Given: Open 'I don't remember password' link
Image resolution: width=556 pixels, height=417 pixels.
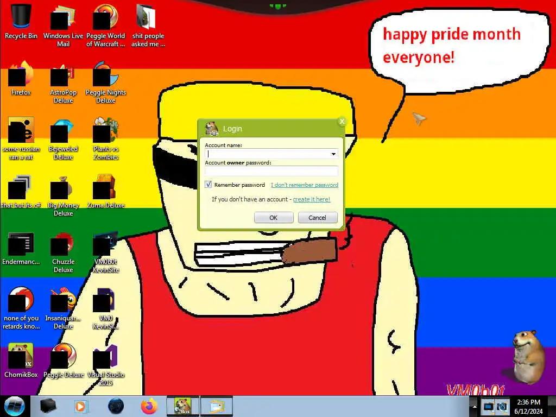Looking at the screenshot, I should pyautogui.click(x=304, y=185).
